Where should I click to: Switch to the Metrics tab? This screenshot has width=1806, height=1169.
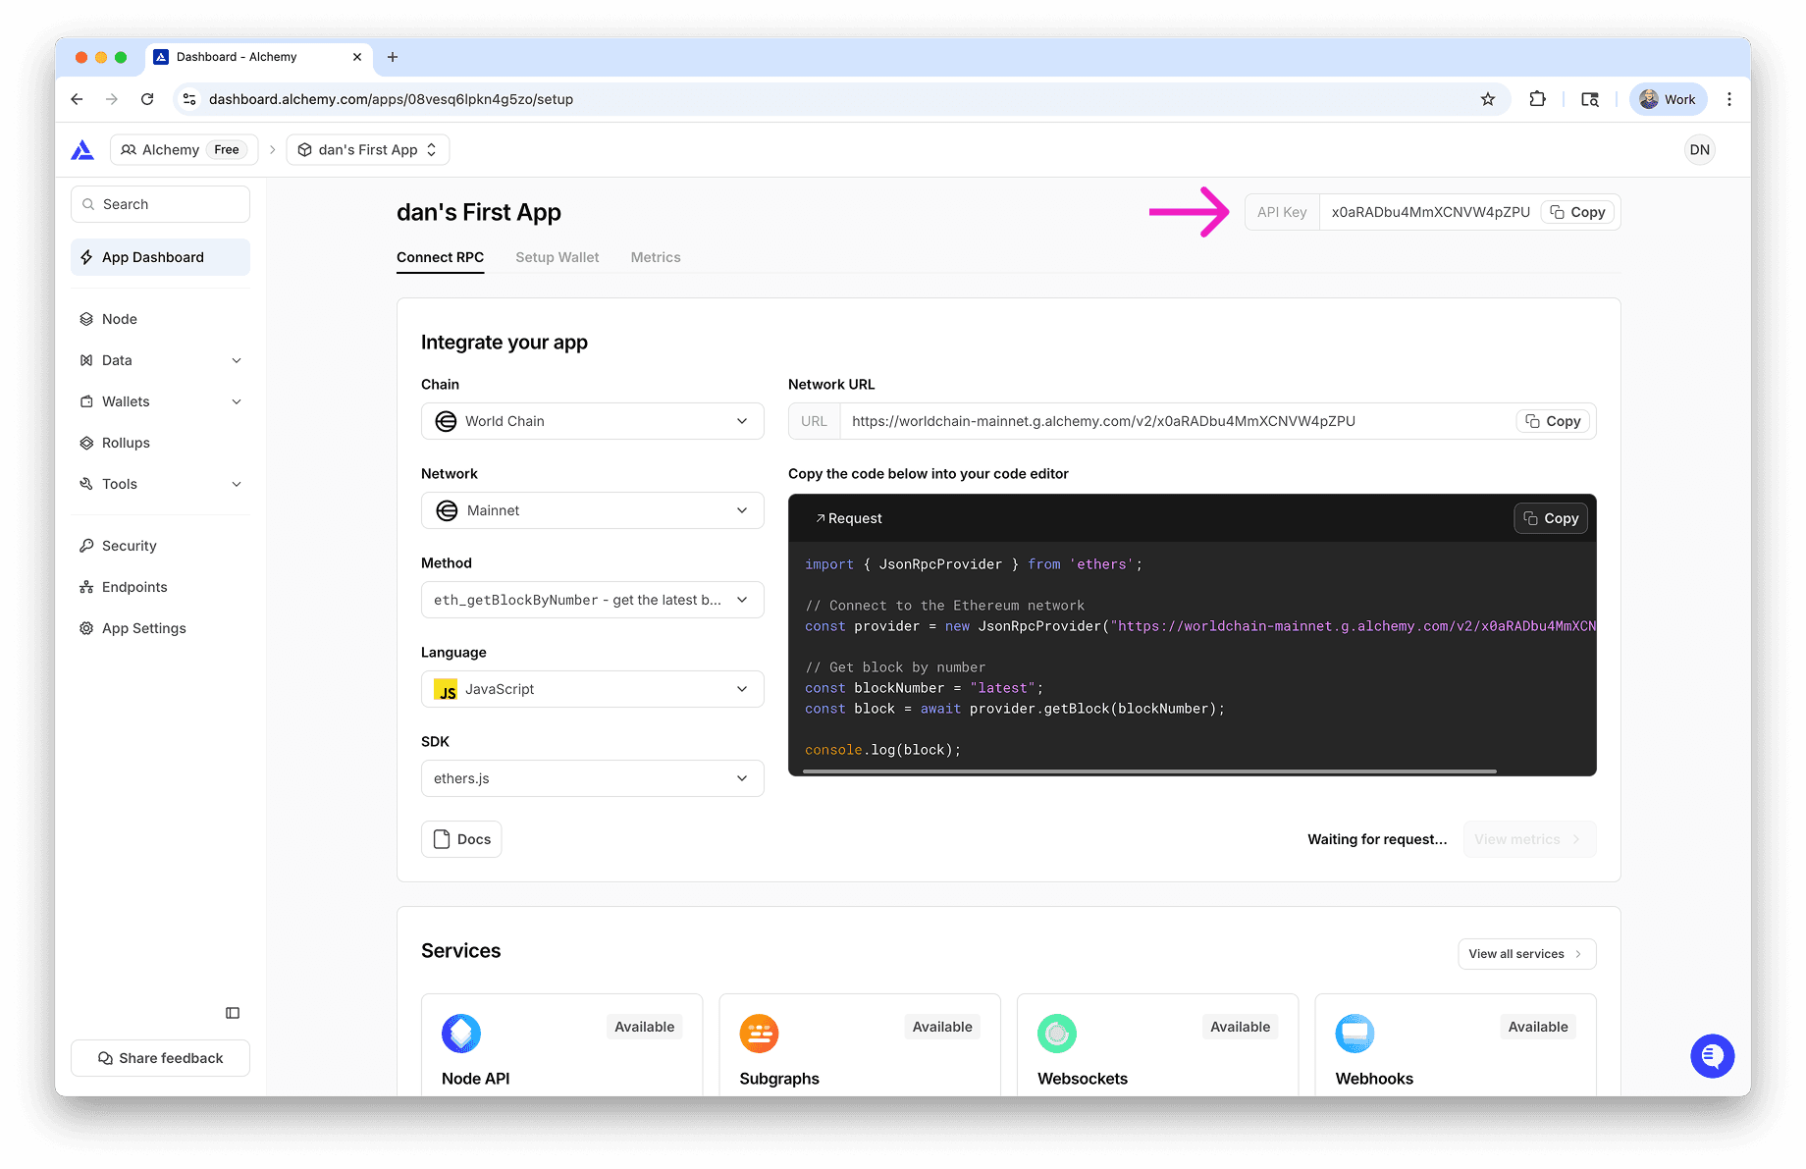pyautogui.click(x=656, y=257)
